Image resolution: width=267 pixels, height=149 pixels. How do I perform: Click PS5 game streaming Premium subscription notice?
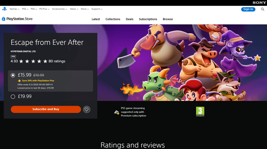(133, 112)
